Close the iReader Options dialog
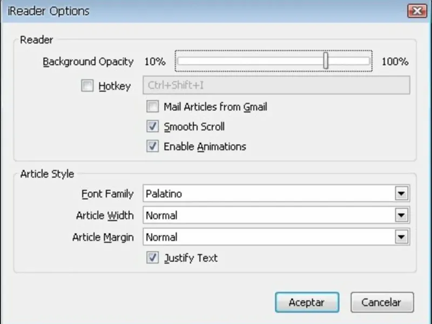The image size is (432, 324). (416, 11)
